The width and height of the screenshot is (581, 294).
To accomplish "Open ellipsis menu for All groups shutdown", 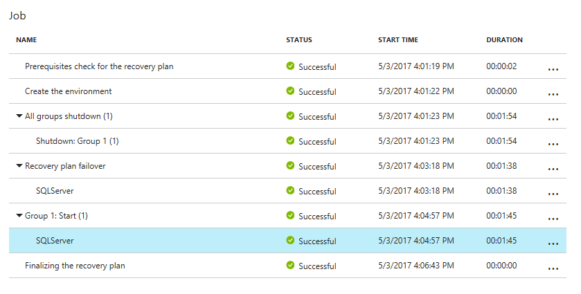I will tap(553, 119).
